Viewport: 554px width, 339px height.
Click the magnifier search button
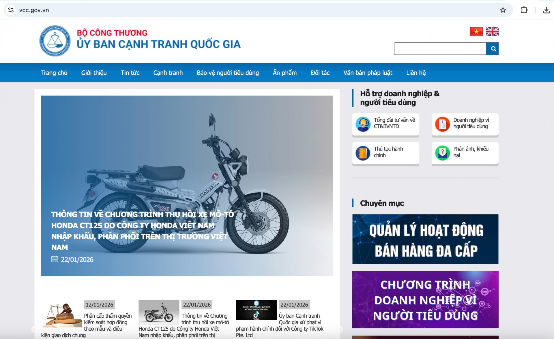[x=493, y=49]
